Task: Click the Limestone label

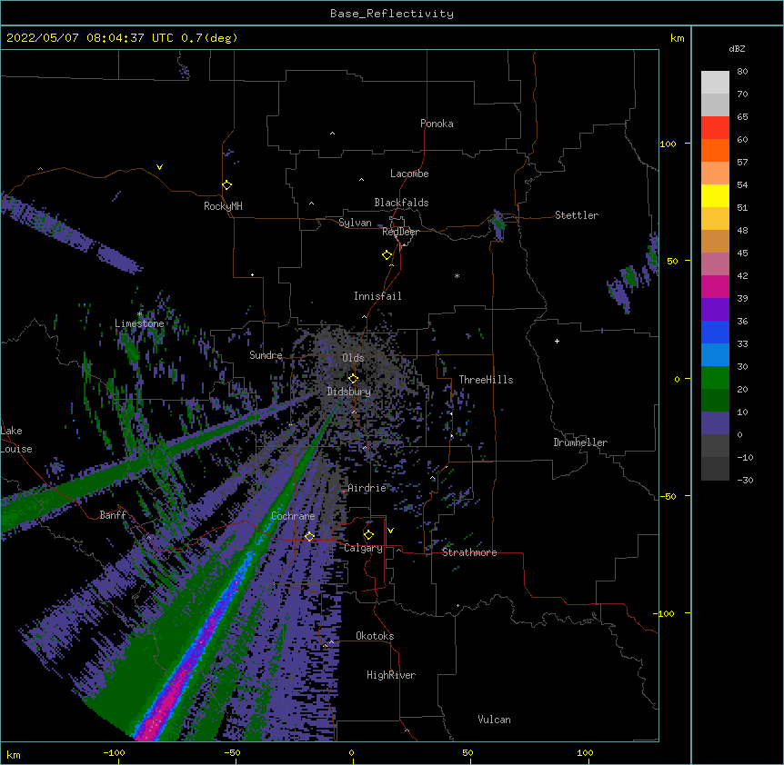Action: coord(139,323)
